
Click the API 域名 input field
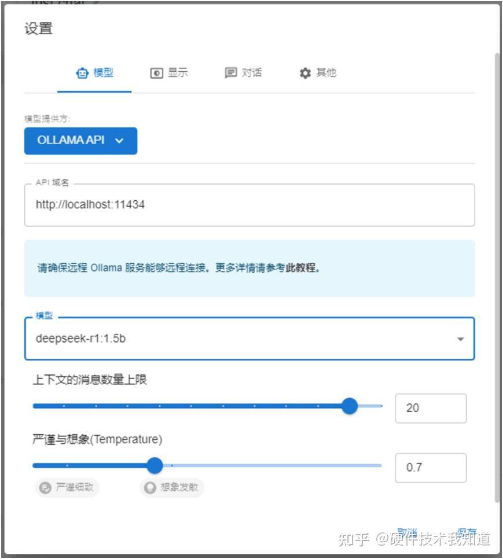[249, 205]
